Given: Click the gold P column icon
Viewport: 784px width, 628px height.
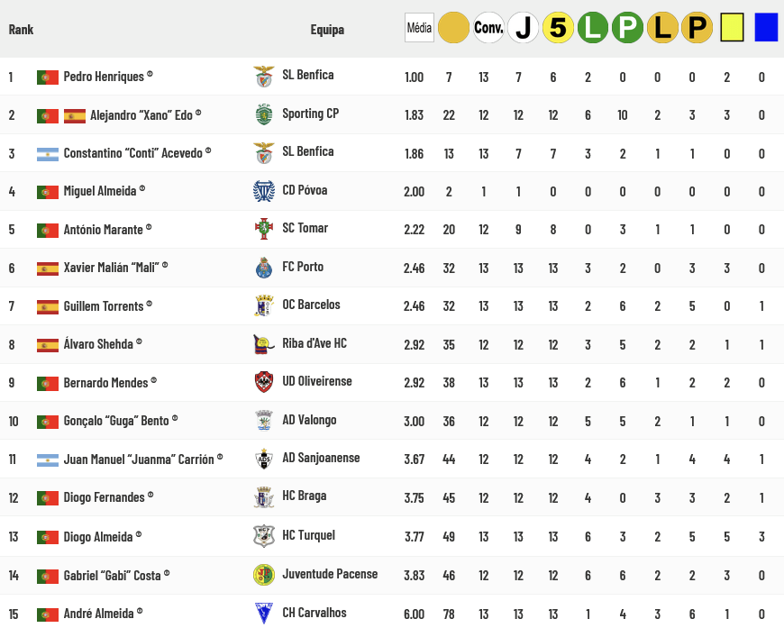Looking at the screenshot, I should pos(697,28).
